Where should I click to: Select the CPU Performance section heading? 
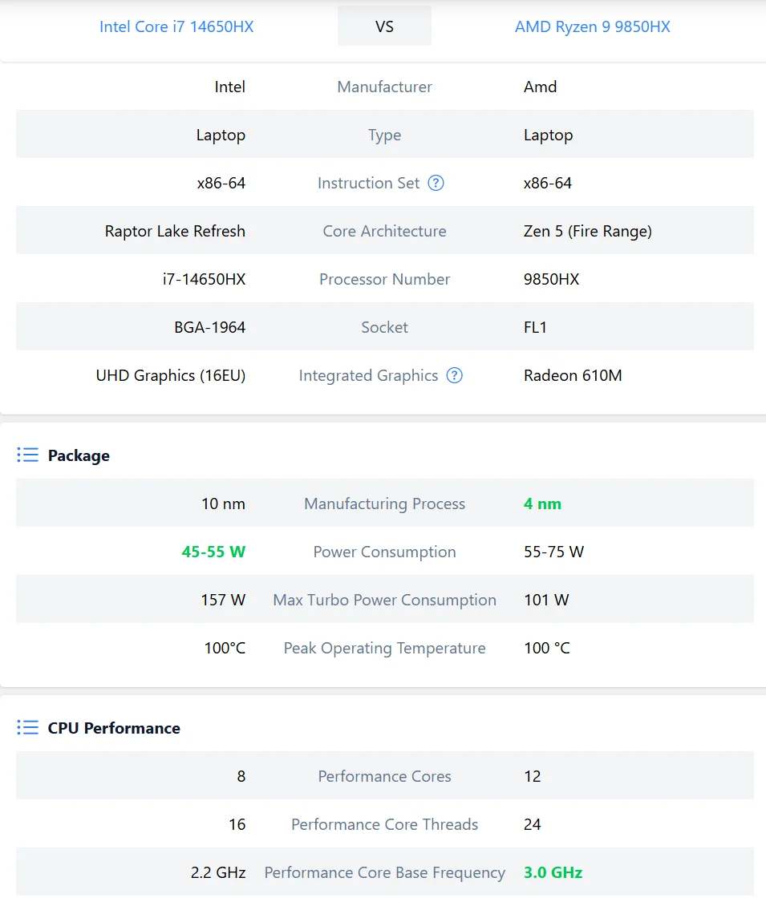114,728
